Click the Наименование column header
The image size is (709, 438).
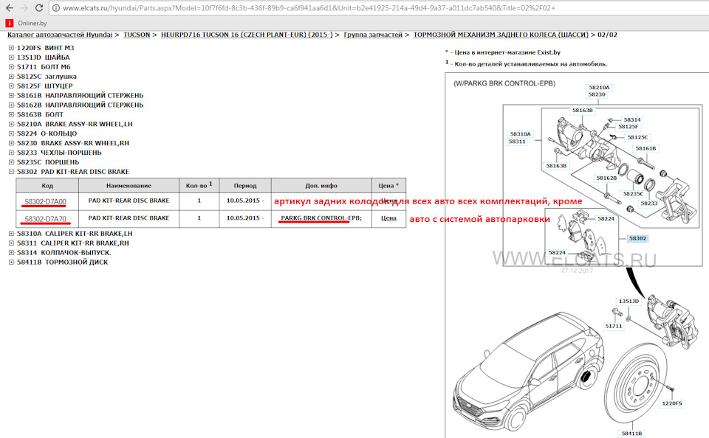129,186
